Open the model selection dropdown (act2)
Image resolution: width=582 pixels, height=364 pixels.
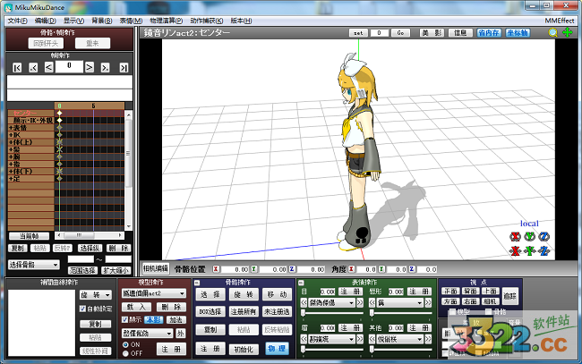(152, 293)
